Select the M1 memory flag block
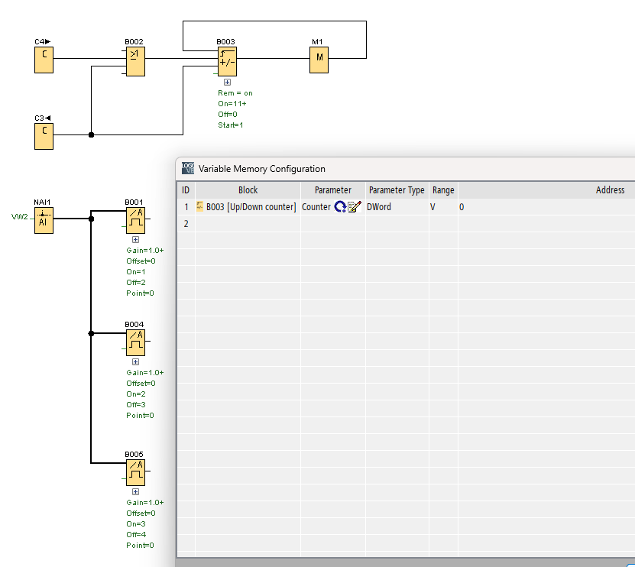Screen dimensions: 635x567 (x=319, y=59)
